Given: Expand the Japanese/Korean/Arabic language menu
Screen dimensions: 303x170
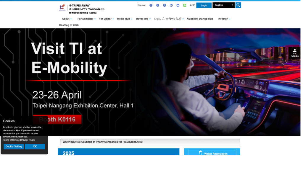Looking at the screenshot, I should (169, 19).
